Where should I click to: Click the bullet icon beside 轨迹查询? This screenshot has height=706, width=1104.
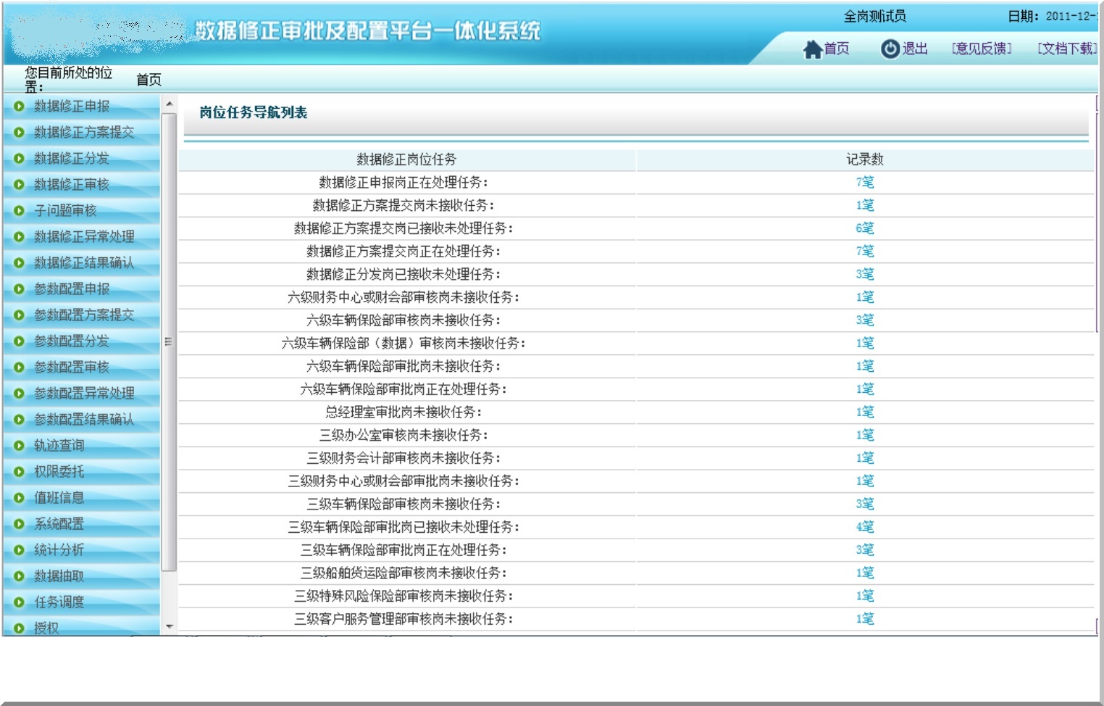point(20,446)
